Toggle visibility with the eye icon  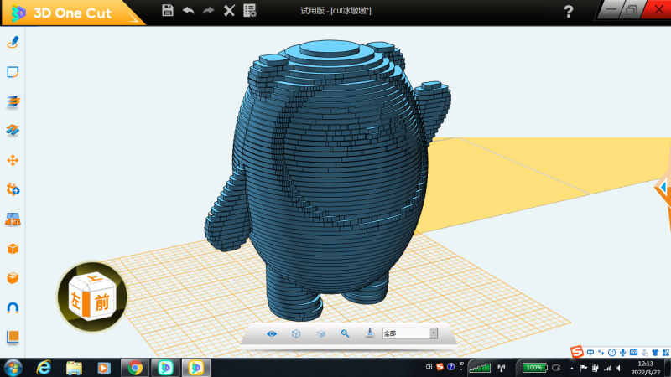click(272, 333)
